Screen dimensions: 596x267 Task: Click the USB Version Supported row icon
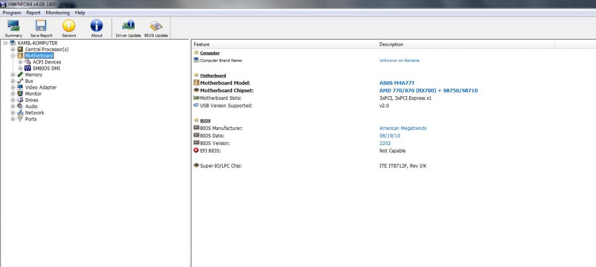pyautogui.click(x=196, y=105)
